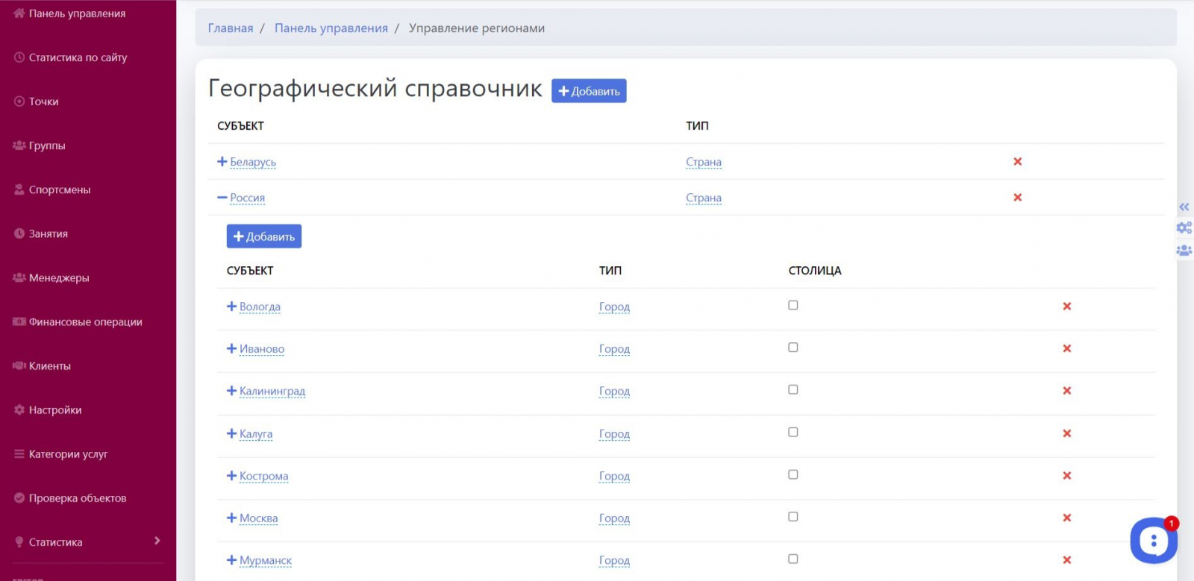The image size is (1194, 581).
Task: Open Финансовые операции in the sidebar
Action: point(86,321)
